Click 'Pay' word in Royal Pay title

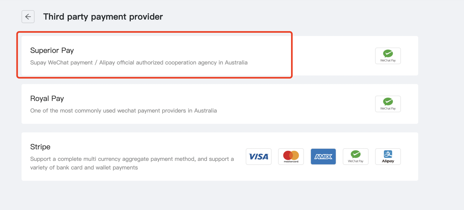[x=57, y=99]
